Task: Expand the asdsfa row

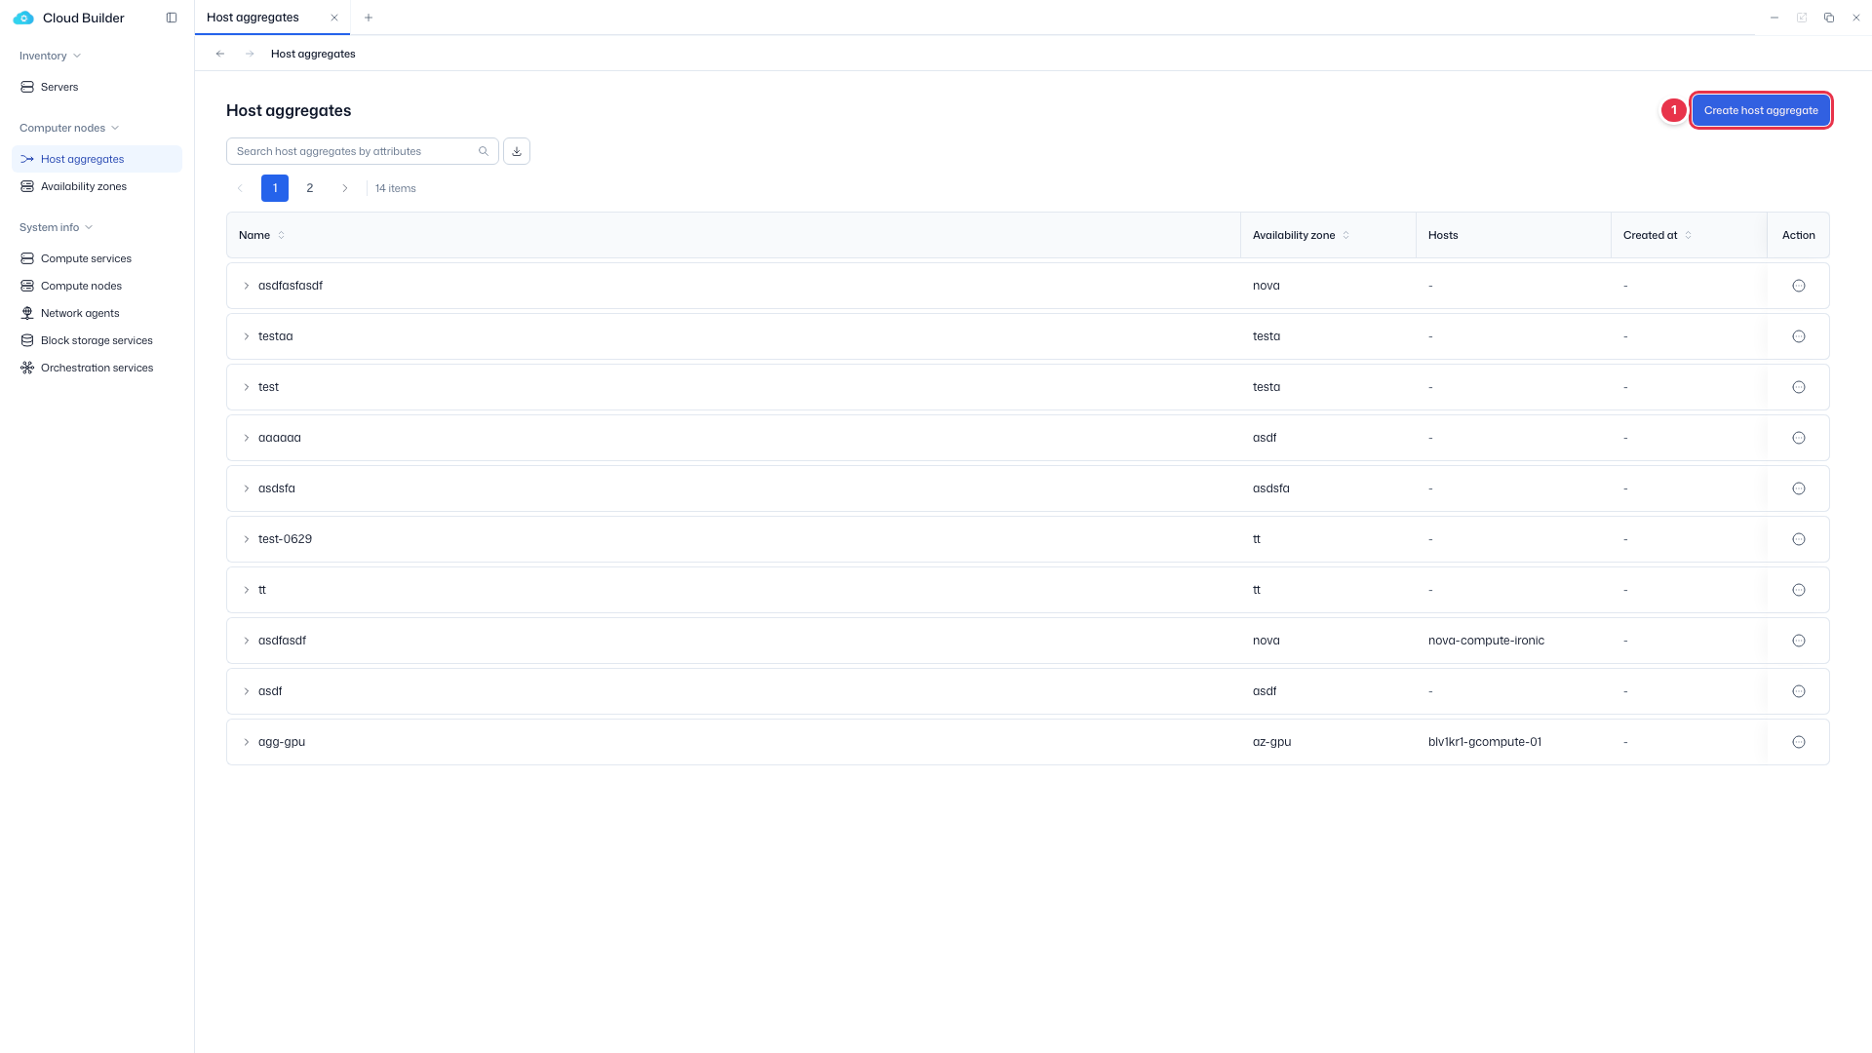Action: (x=247, y=488)
